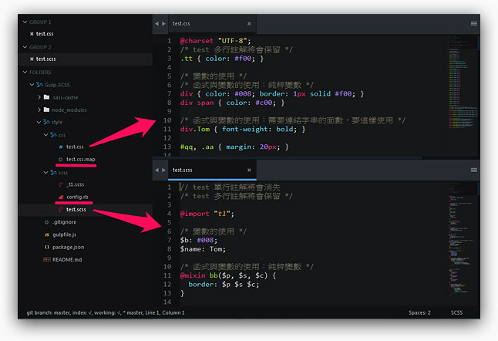Select the test.css tab in top pane
Image resolution: width=498 pixels, height=341 pixels.
[x=181, y=24]
